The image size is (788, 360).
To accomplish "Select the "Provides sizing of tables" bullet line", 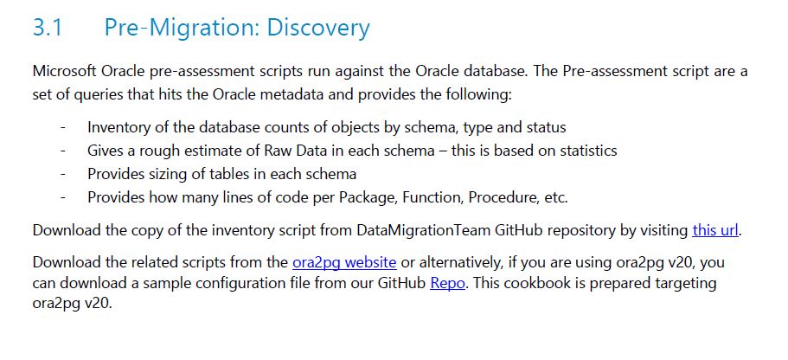I will coord(221,174).
